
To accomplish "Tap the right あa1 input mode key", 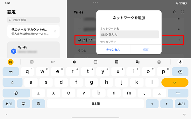I will (182, 104).
